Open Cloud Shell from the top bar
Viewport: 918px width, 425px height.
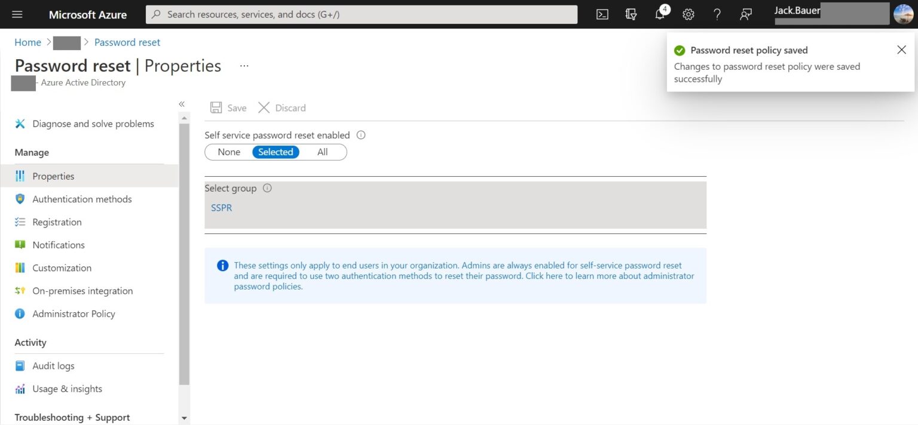point(602,14)
